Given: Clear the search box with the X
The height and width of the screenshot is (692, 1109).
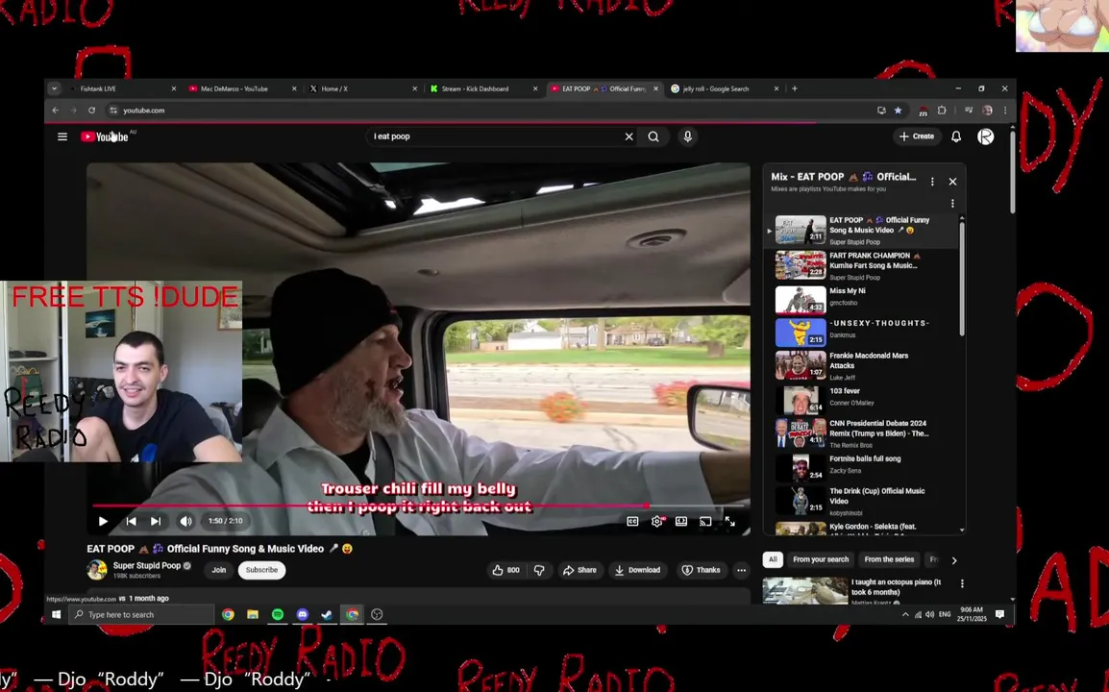Looking at the screenshot, I should (628, 136).
